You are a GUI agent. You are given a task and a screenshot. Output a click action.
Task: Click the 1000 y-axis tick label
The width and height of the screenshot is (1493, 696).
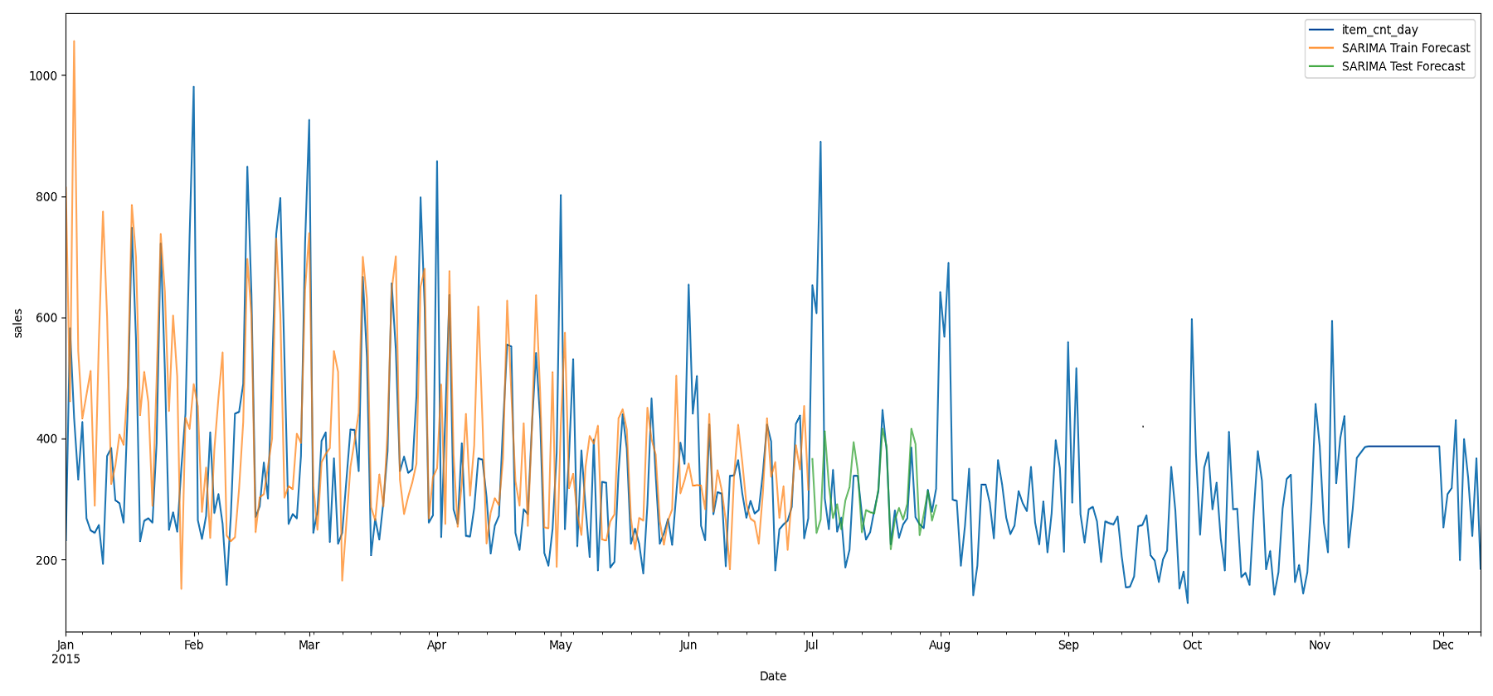click(43, 75)
